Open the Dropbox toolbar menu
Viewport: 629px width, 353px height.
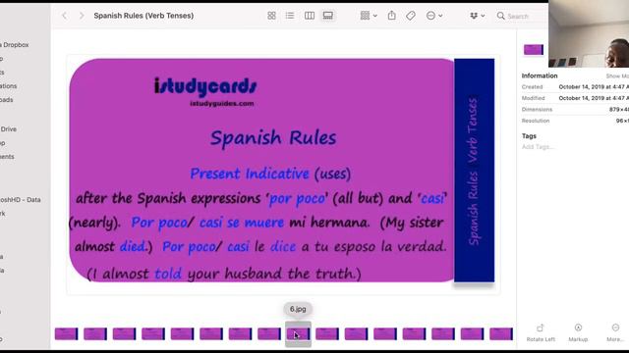478,16
